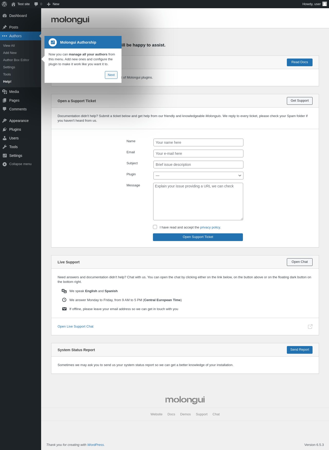
Task: Follow the WordPress link in the footer
Action: tap(96, 445)
